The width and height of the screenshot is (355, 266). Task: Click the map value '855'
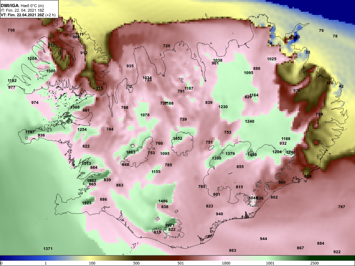click(240, 167)
